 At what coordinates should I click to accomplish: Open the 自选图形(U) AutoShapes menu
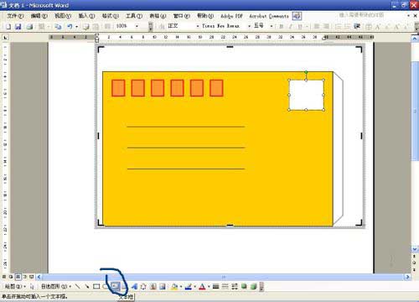click(55, 286)
